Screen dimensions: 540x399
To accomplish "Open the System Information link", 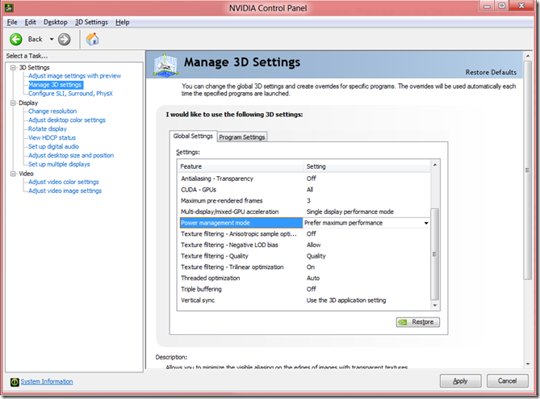I will [47, 382].
